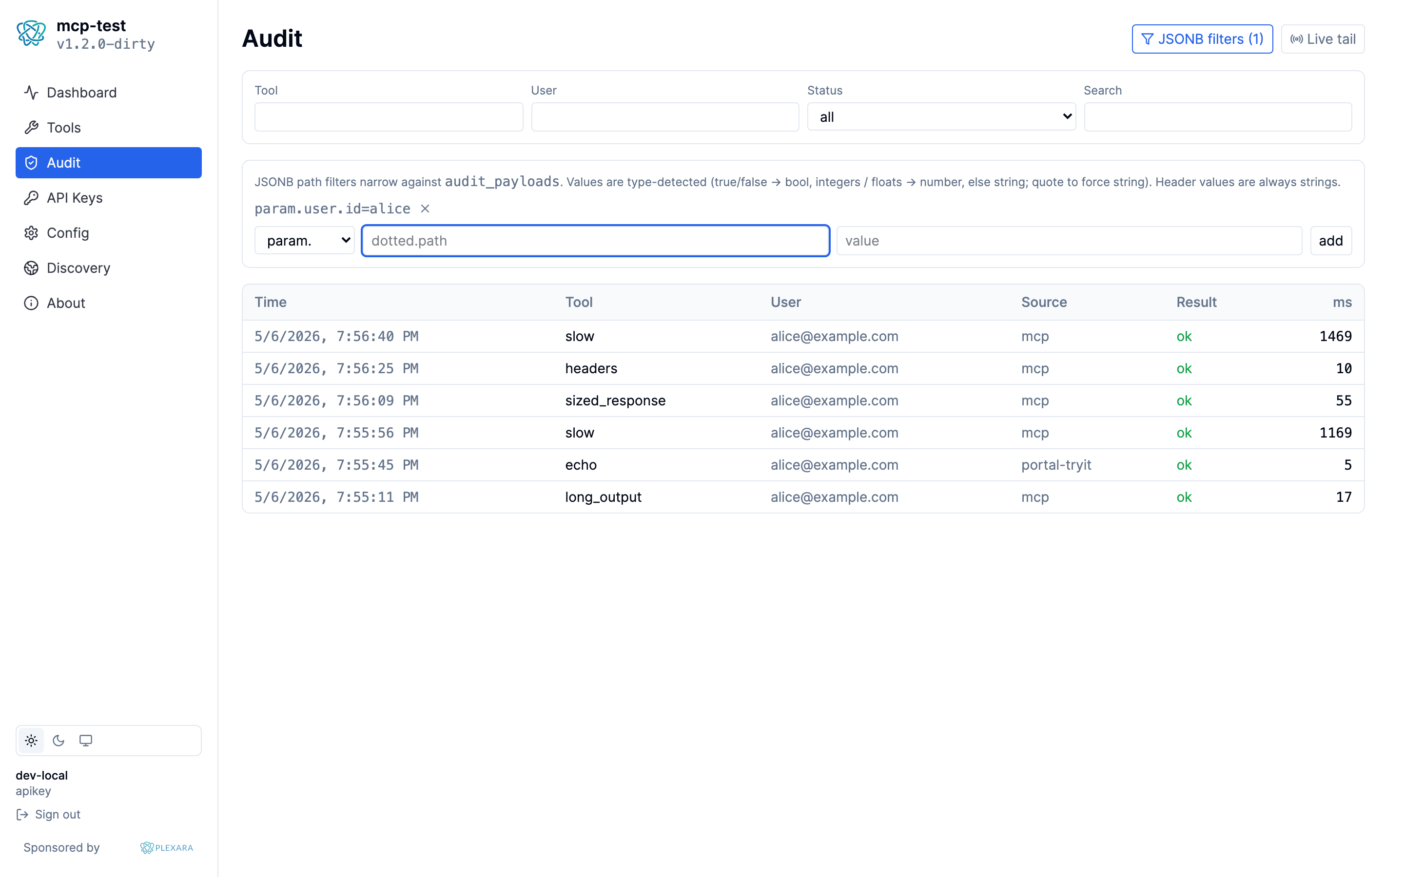1404x877 pixels.
Task: Open the Tools page
Action: click(109, 128)
